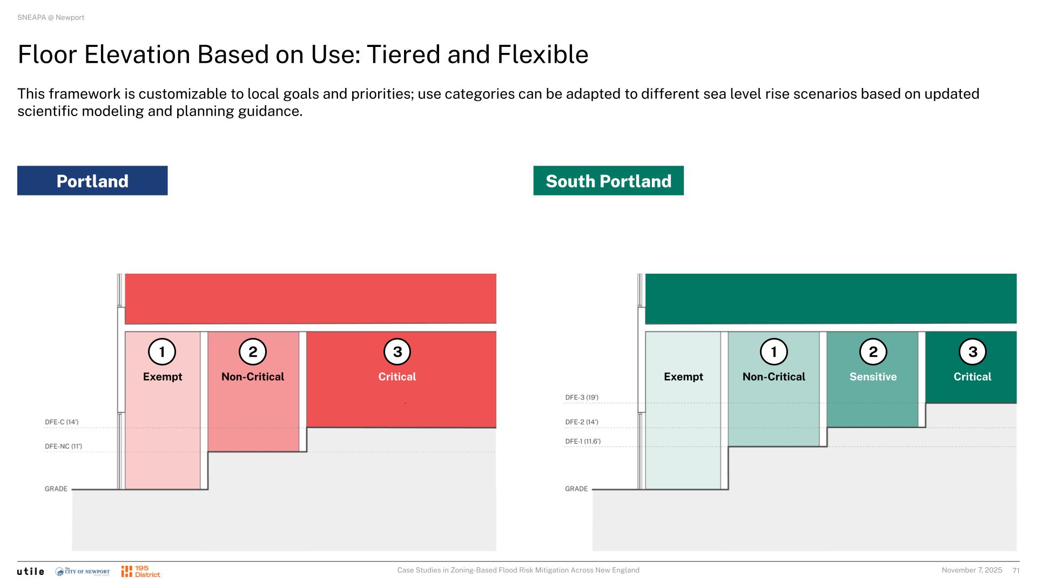Click the Exempt label in South Portland diagram
The height and width of the screenshot is (583, 1037).
click(x=683, y=377)
